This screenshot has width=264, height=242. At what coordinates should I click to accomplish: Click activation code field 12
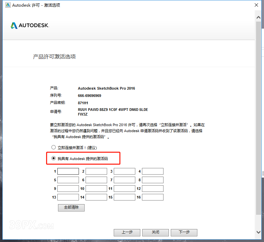[153, 189]
